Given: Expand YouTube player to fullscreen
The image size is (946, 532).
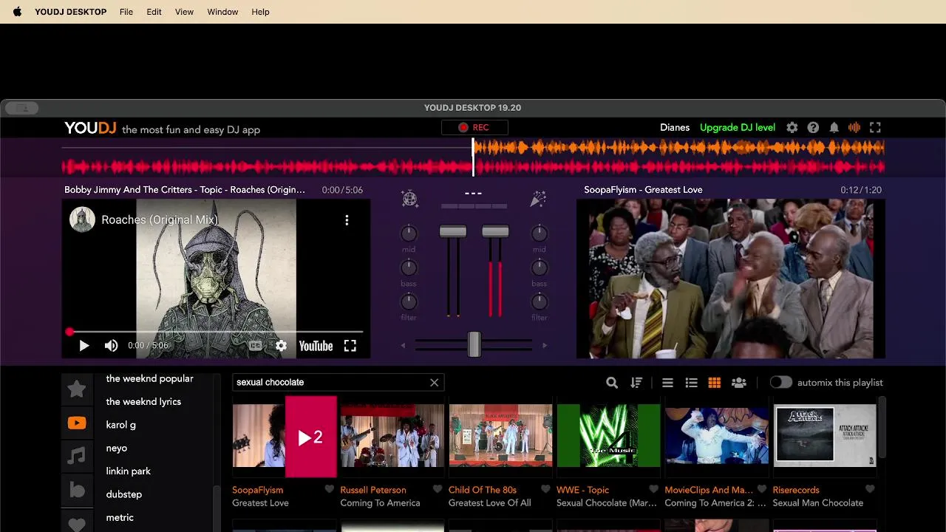Looking at the screenshot, I should tap(350, 346).
